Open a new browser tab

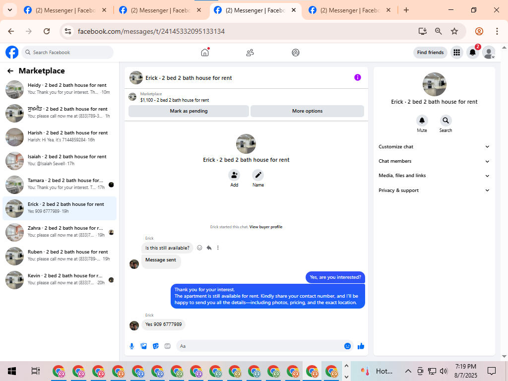click(x=406, y=10)
